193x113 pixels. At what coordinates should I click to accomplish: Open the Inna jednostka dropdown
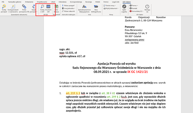(x=69, y=8)
